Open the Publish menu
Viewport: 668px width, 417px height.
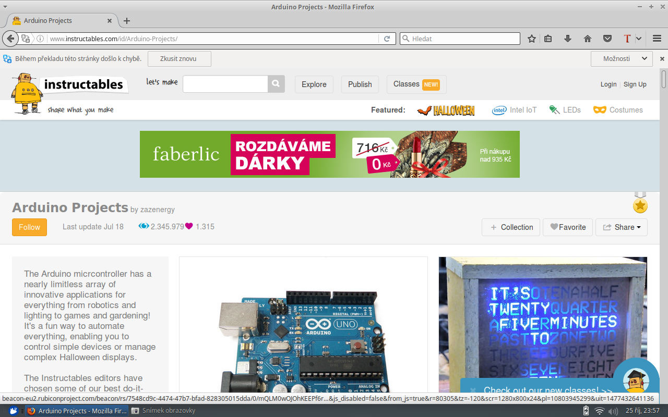[360, 84]
